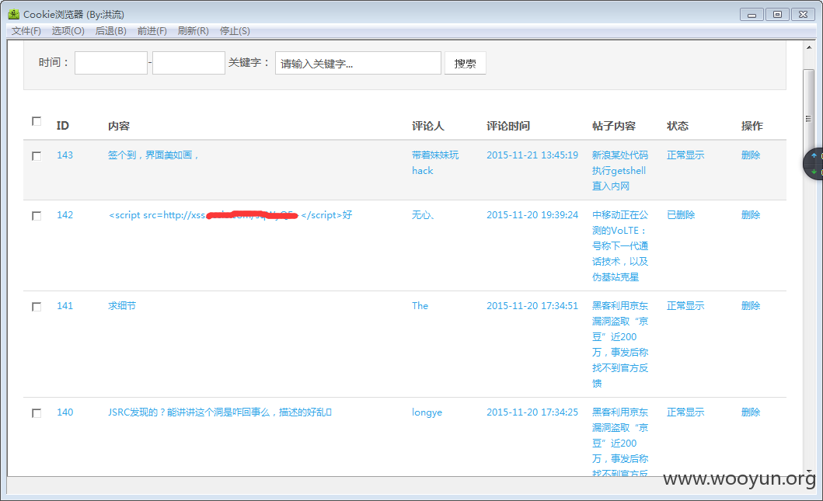Focus the start time input field
Screen dimensions: 823x501
[x=111, y=63]
